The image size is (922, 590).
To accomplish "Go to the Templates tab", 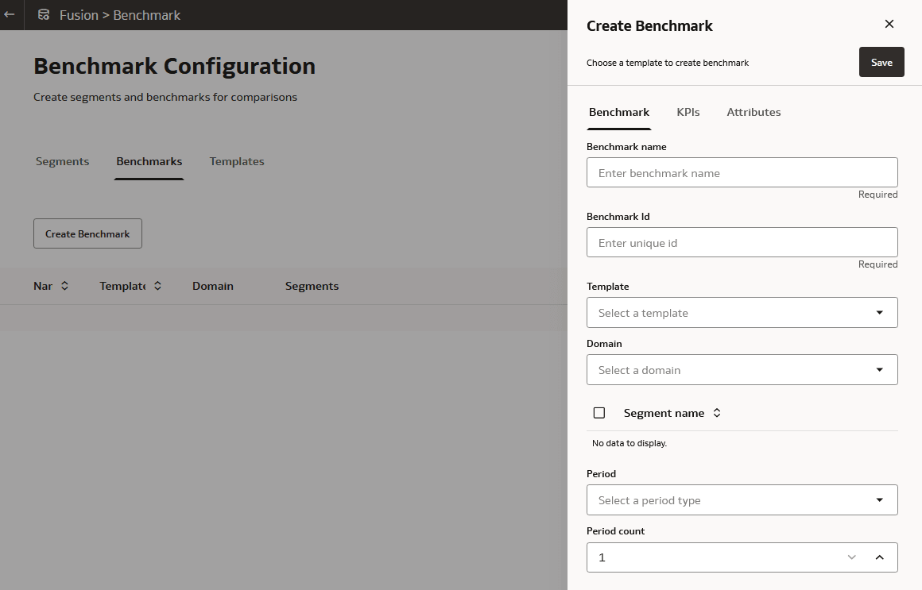I will 237,161.
